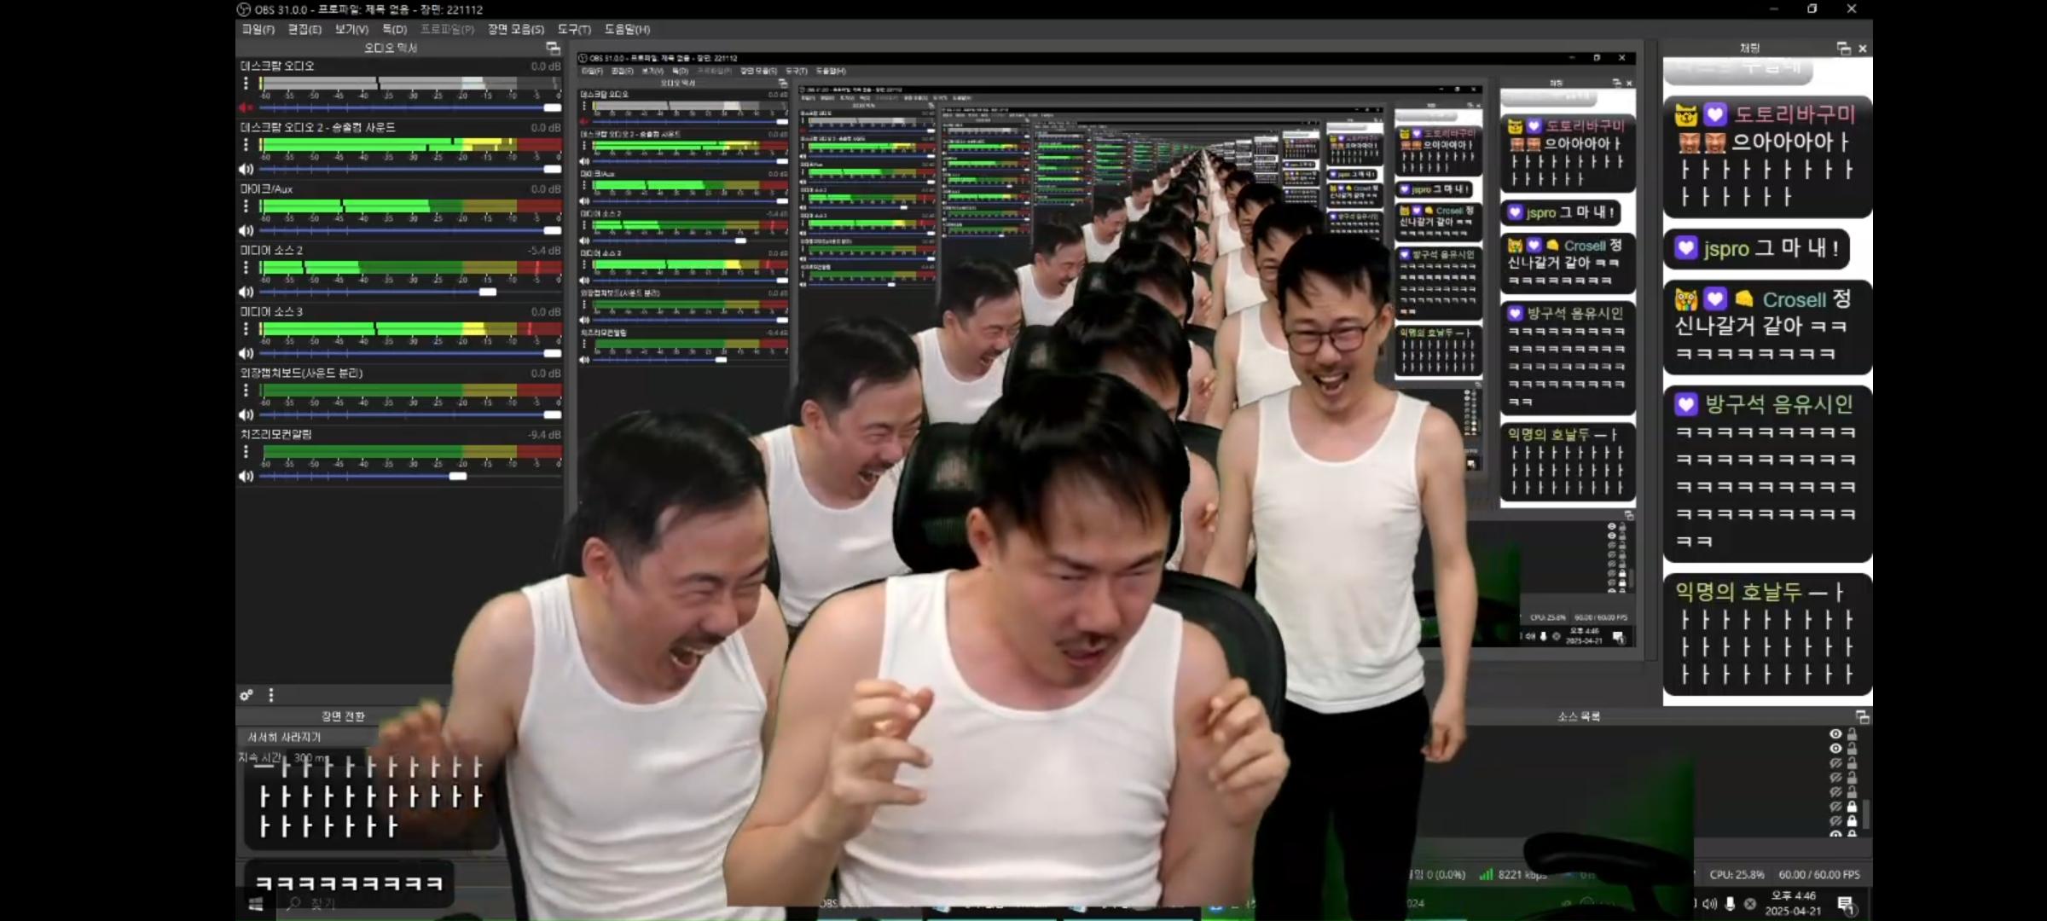This screenshot has width=2047, height=921.
Task: Click the circled X tray icon
Action: pos(1750,903)
